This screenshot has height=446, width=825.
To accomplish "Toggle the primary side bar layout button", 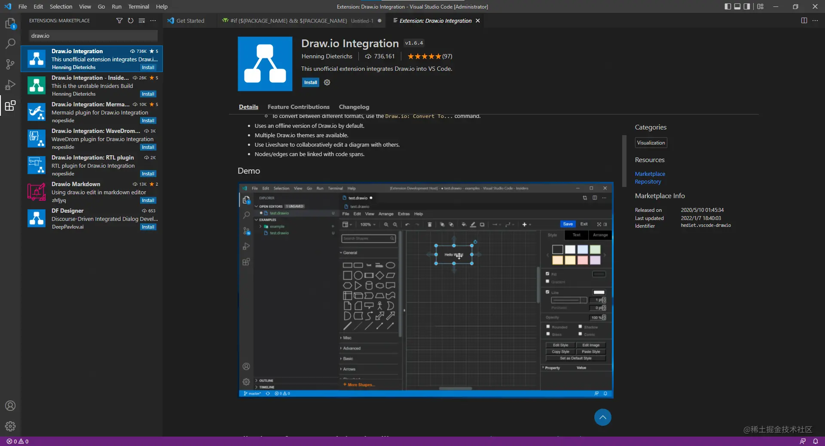I will pyautogui.click(x=727, y=6).
